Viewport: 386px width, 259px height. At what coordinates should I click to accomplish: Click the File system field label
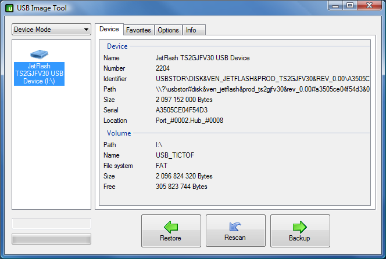[118, 166]
